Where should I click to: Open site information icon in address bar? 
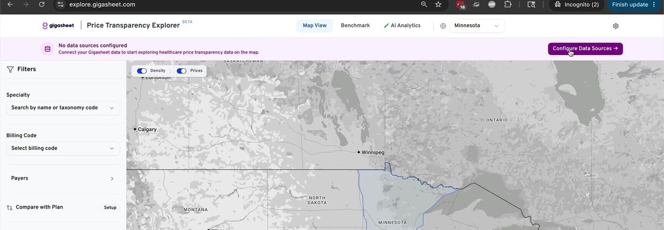click(61, 4)
